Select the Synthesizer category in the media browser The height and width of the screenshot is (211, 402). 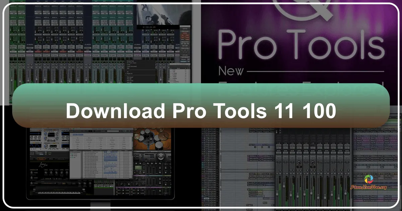tap(113, 140)
